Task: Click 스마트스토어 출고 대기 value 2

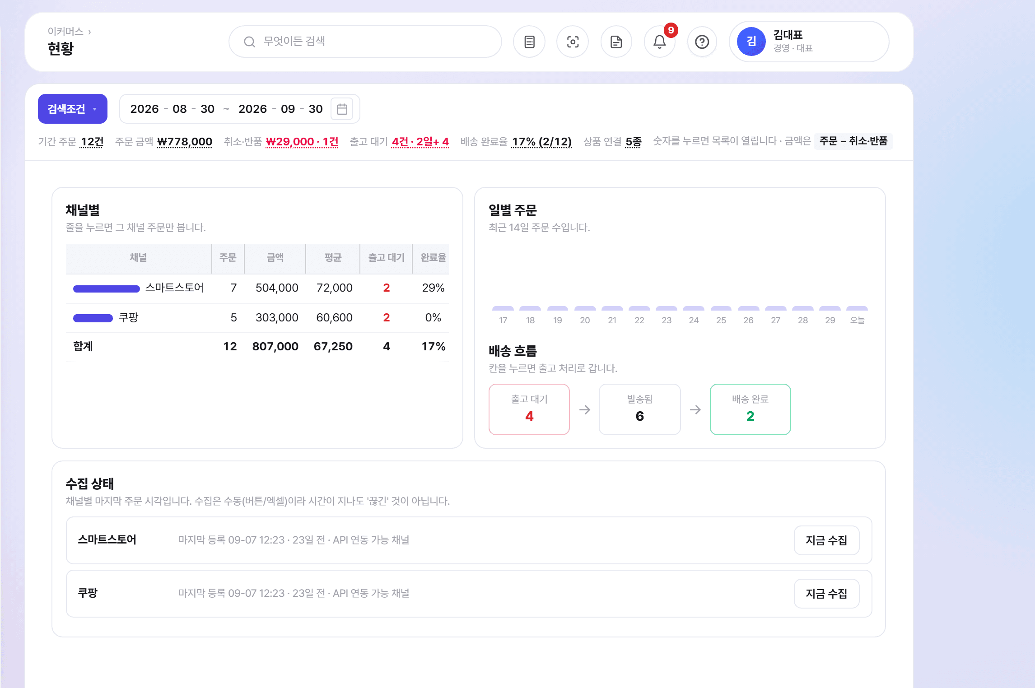Action: click(x=387, y=288)
